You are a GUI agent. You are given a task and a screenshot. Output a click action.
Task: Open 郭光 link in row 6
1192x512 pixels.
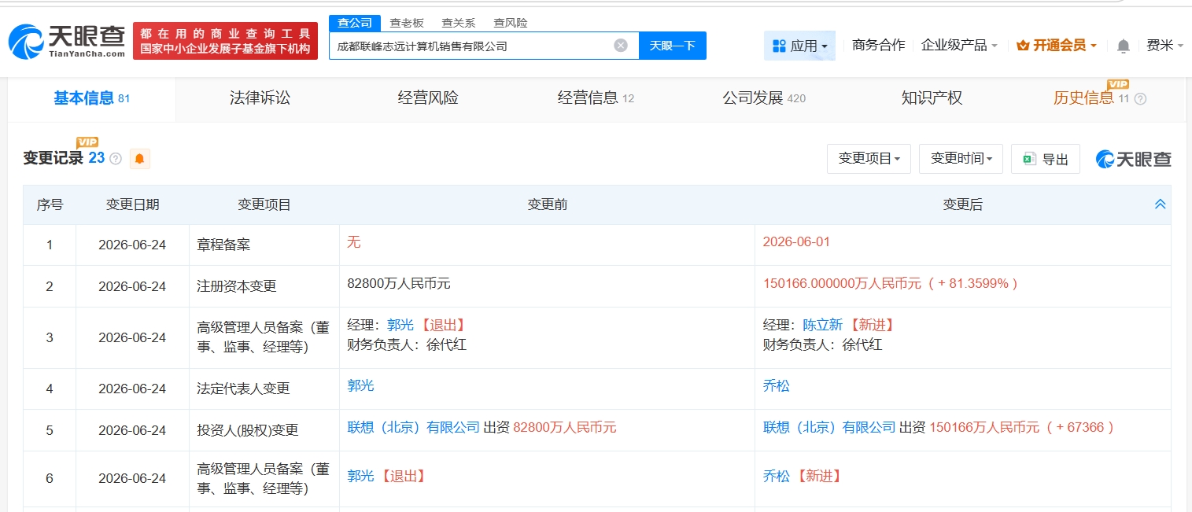(360, 476)
